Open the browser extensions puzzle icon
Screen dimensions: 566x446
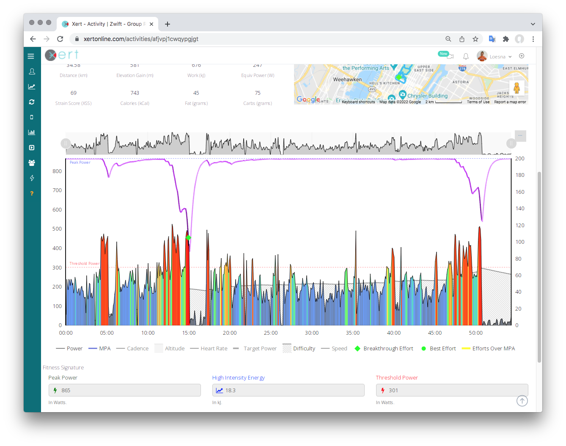coord(506,39)
